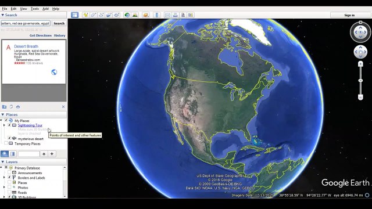Click the zoom slider handle
Screen dimensions: 372x209
(360, 81)
